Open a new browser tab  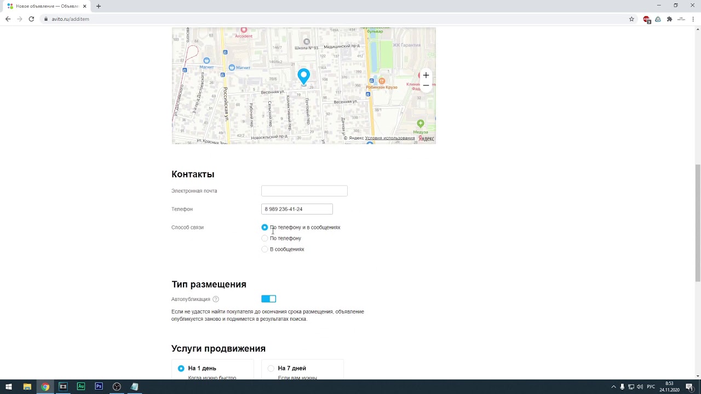click(99, 6)
